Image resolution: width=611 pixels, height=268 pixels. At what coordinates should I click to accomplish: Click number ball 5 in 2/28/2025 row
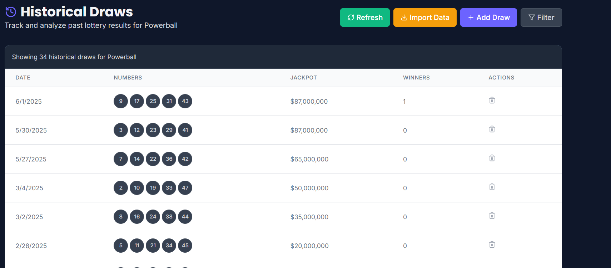coord(121,246)
